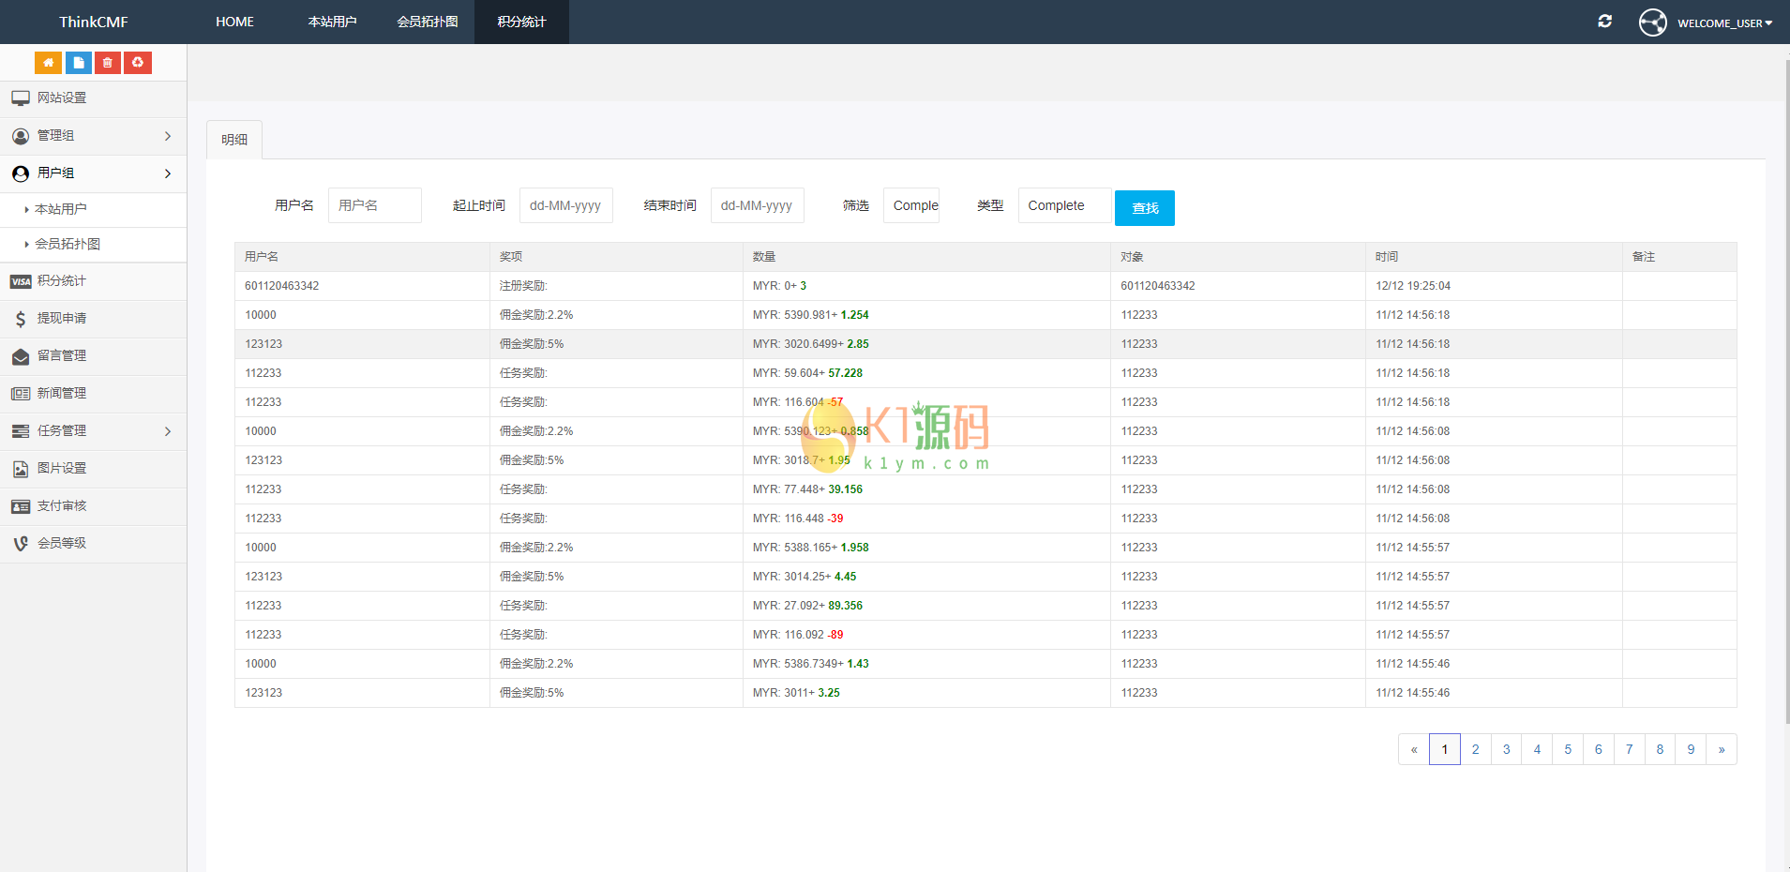Click the refresh icon in top bar
The width and height of the screenshot is (1790, 872).
coord(1604,22)
